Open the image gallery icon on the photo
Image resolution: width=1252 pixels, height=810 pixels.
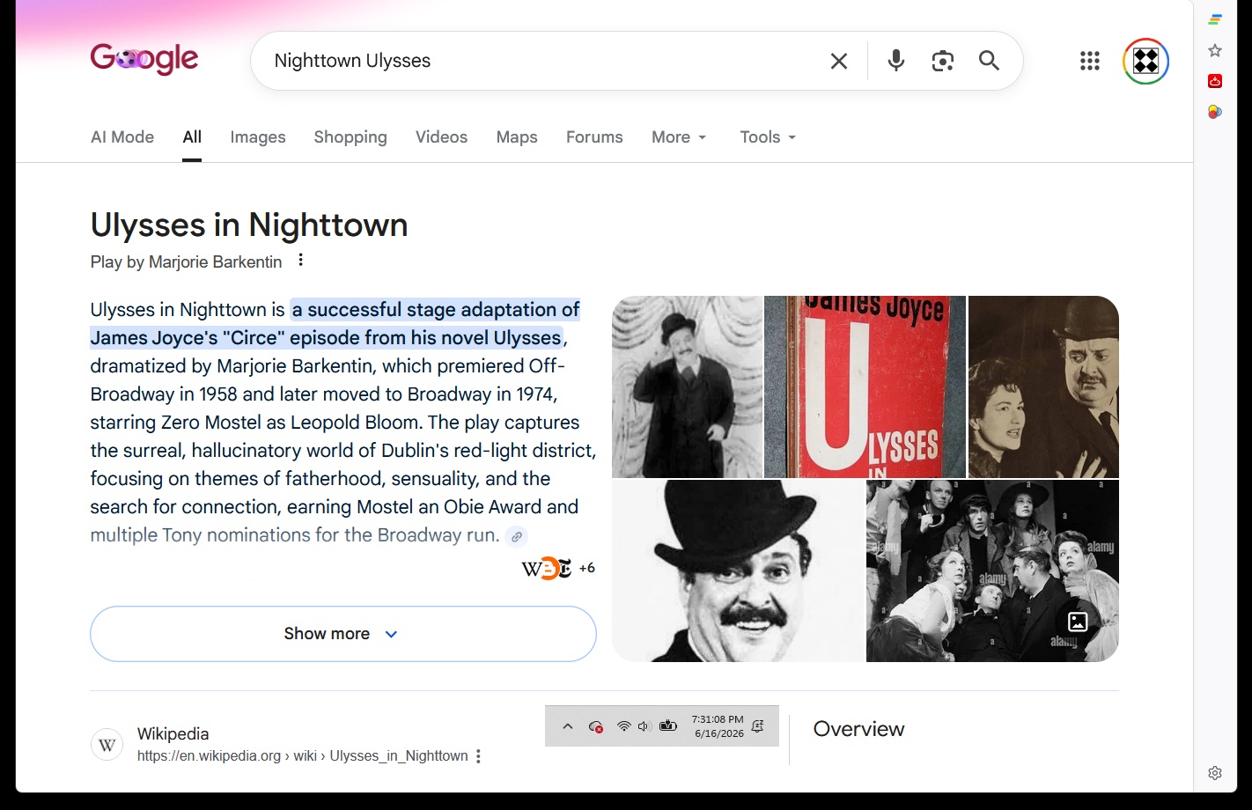(1078, 622)
